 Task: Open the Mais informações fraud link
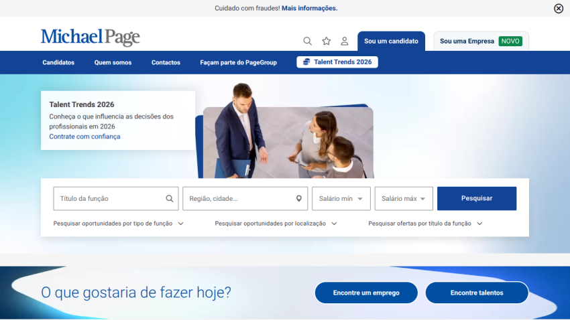pos(309,8)
